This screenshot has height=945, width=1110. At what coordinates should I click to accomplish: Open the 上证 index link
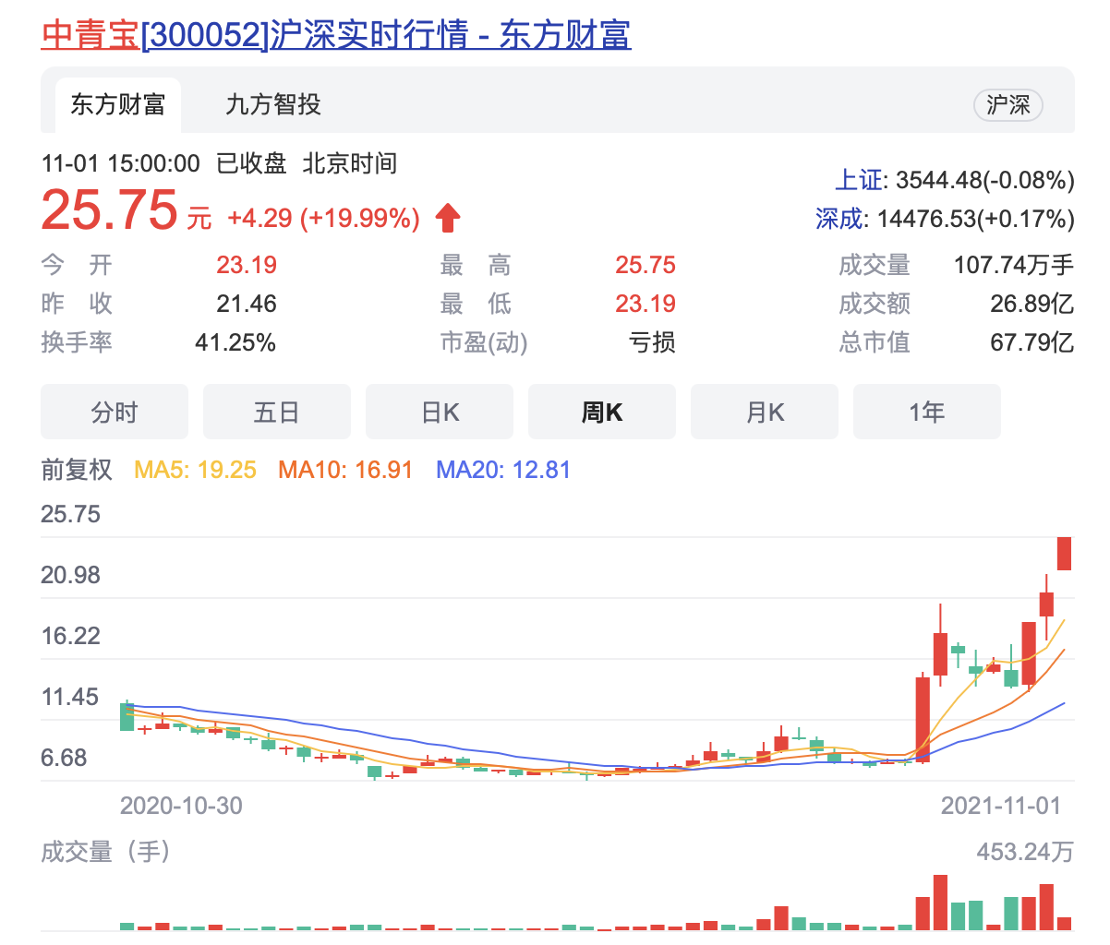pyautogui.click(x=860, y=180)
